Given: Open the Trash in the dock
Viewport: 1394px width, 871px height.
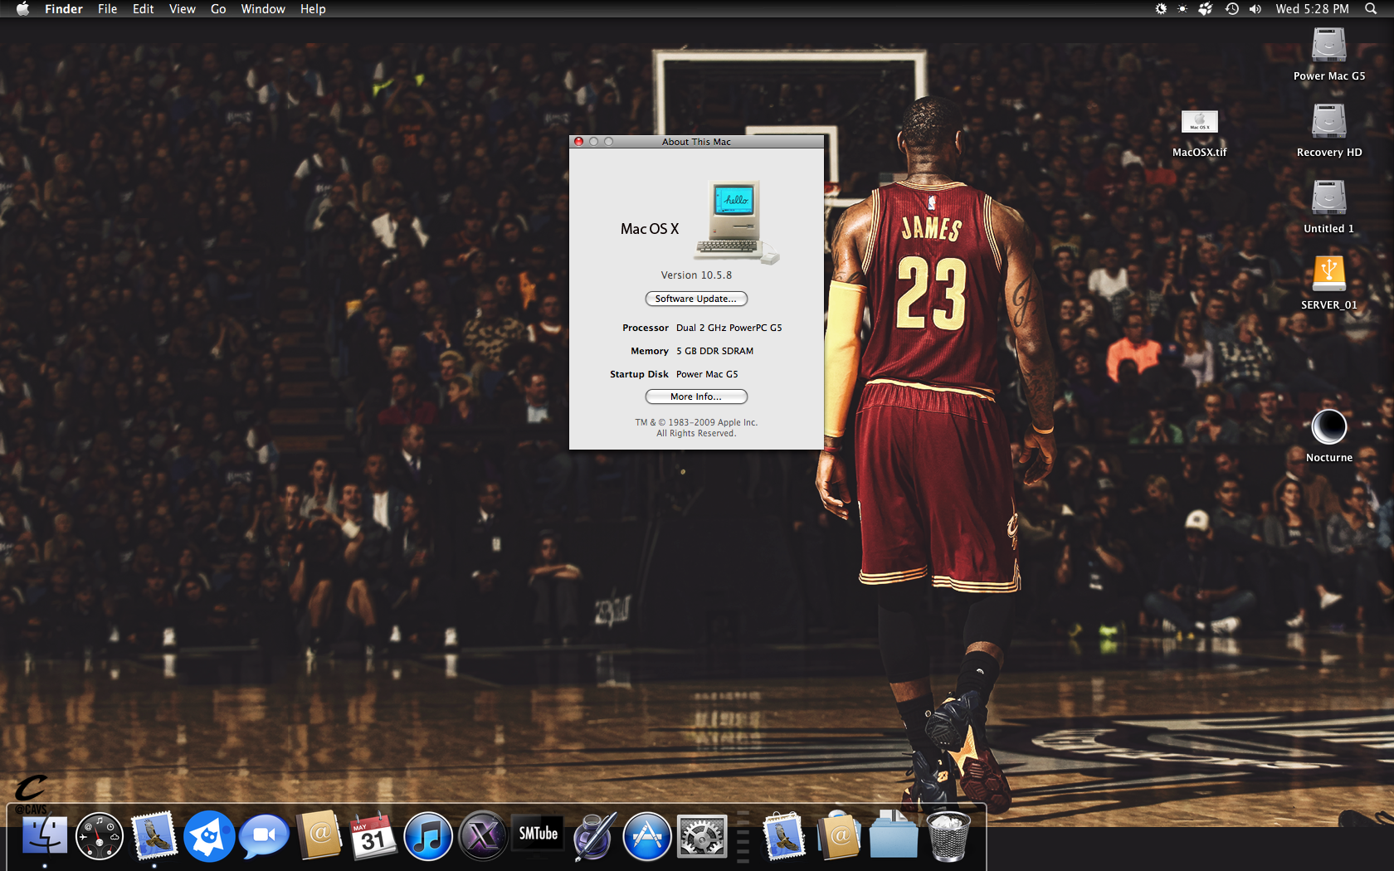Looking at the screenshot, I should [948, 836].
